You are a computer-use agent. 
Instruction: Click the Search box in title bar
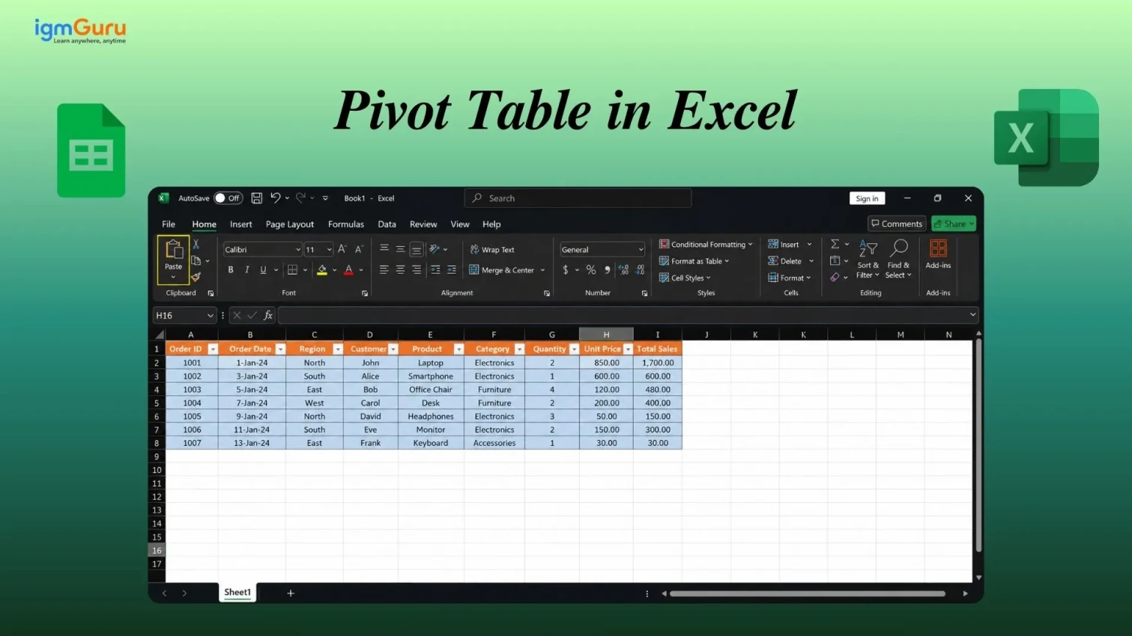[x=578, y=198]
